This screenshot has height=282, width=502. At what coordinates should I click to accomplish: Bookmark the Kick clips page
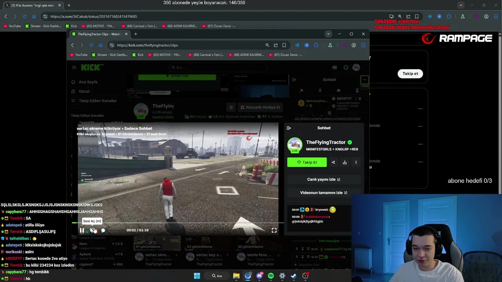(284, 45)
